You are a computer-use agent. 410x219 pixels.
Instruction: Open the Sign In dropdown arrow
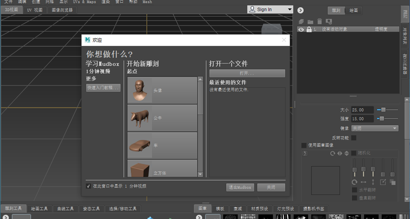click(x=290, y=10)
